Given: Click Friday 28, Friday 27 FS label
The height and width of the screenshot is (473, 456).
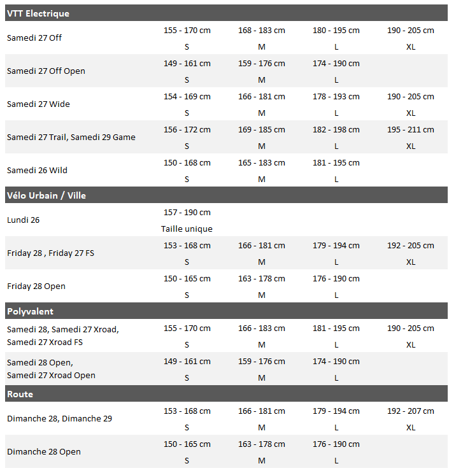Looking at the screenshot, I should point(50,253).
